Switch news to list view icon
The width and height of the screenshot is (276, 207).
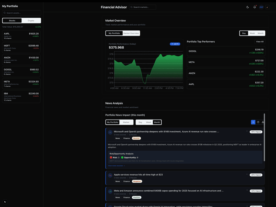[253, 122]
